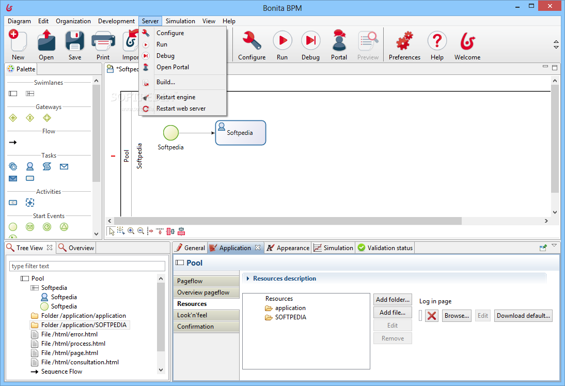Open the Portal from toolbar
This screenshot has height=386, width=565.
(339, 44)
